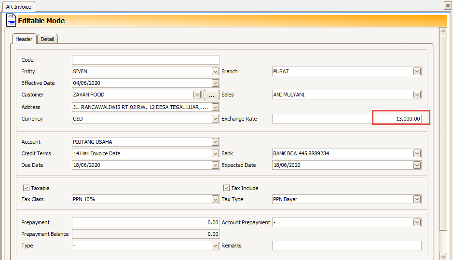Switch to the Detail tab
The width and height of the screenshot is (453, 260).
click(47, 39)
